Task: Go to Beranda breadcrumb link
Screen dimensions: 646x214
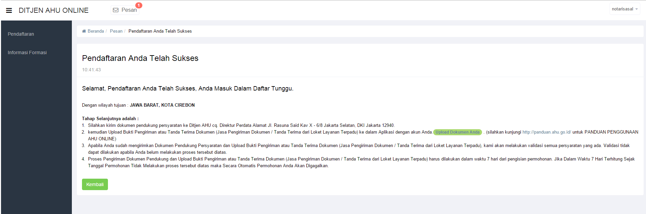Action: pos(96,31)
